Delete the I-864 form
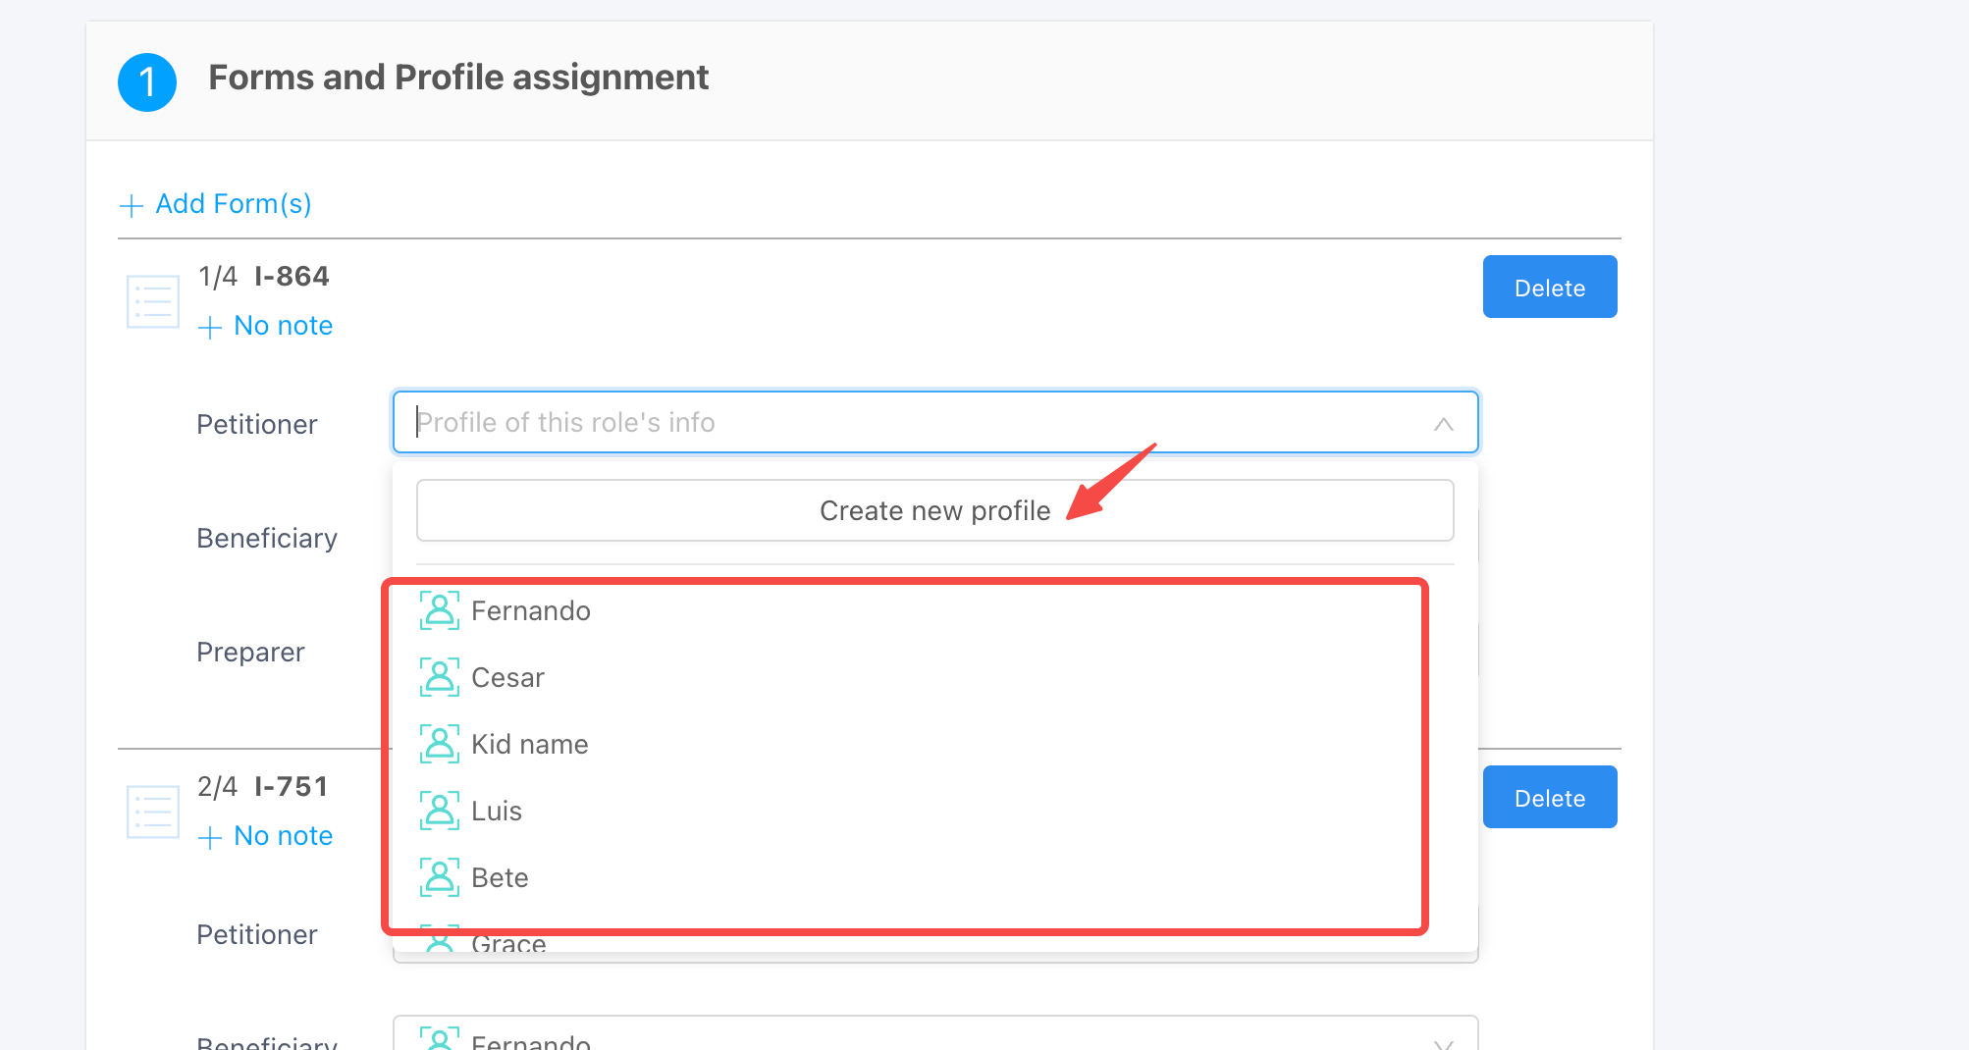The width and height of the screenshot is (1969, 1050). [1549, 288]
